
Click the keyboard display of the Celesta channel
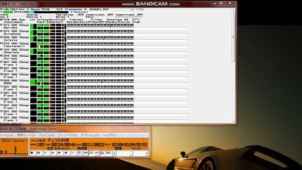tap(101, 38)
